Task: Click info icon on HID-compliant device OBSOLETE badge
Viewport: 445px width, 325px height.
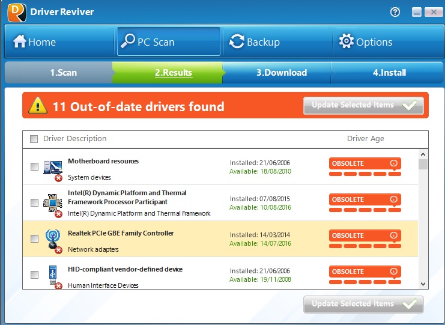Action: click(x=393, y=271)
